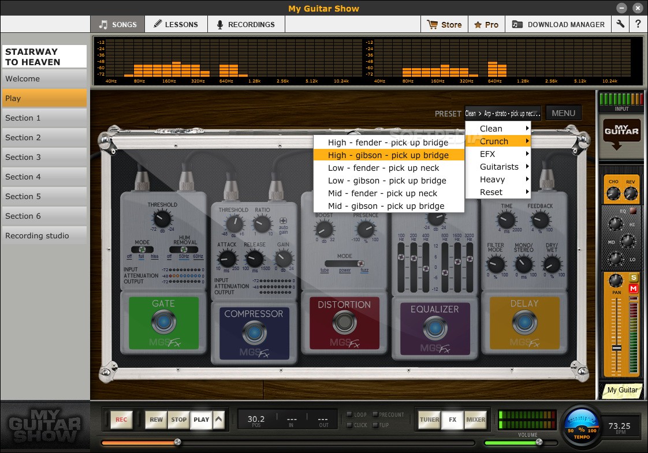The width and height of the screenshot is (648, 453).
Task: Click the green VOLUME slider handle
Action: (539, 442)
